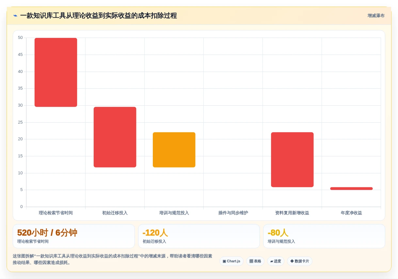398x279 pixels.
Task: Click axis label 插件与同步维护
Action: (233, 213)
